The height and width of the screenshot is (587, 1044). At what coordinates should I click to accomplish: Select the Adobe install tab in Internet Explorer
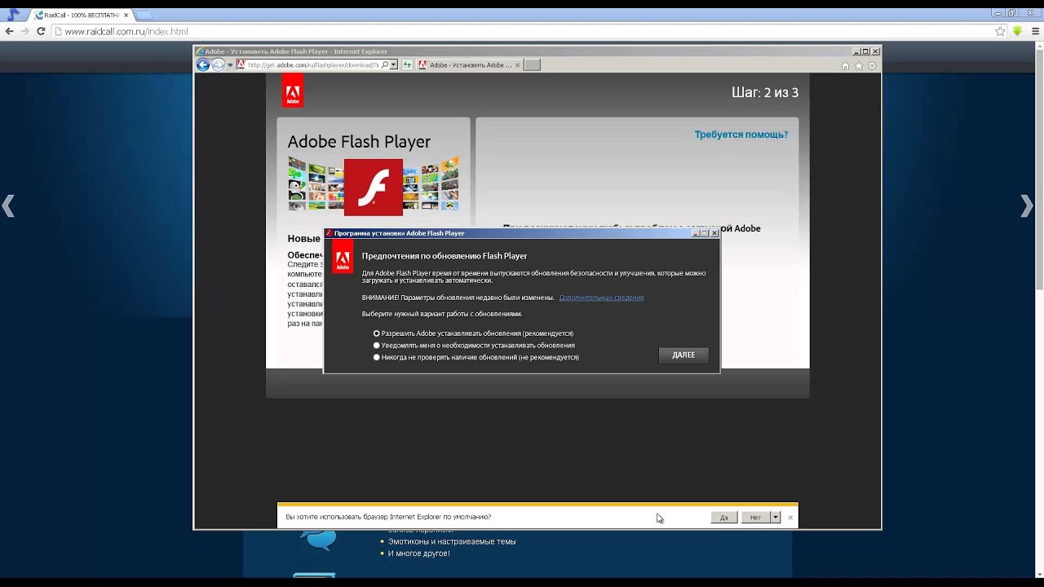click(x=467, y=65)
